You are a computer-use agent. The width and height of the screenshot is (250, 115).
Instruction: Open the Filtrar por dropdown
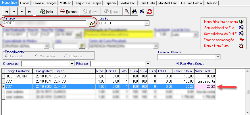[147, 64]
